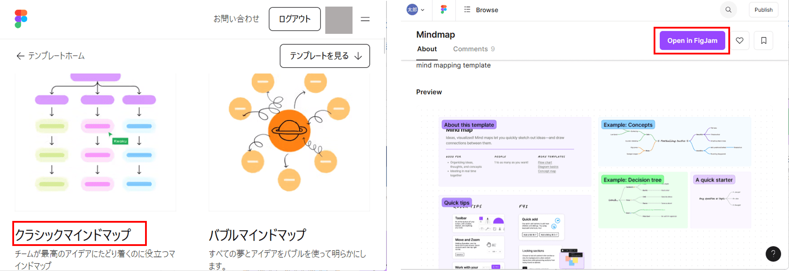The width and height of the screenshot is (789, 271).
Task: Go back to テンプレートホーム
Action: pos(51,56)
